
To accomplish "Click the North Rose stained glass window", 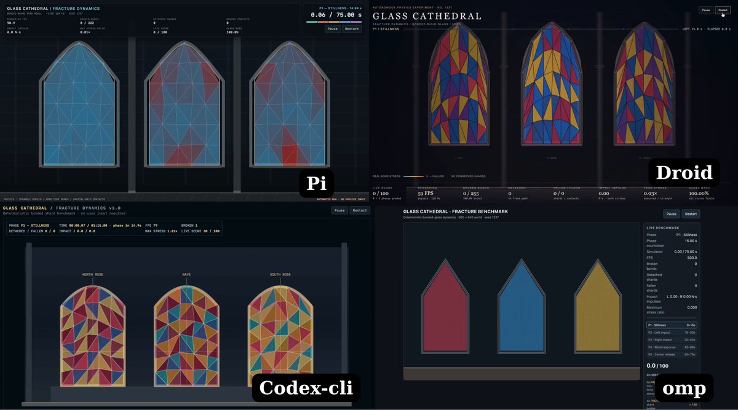I will (93, 336).
